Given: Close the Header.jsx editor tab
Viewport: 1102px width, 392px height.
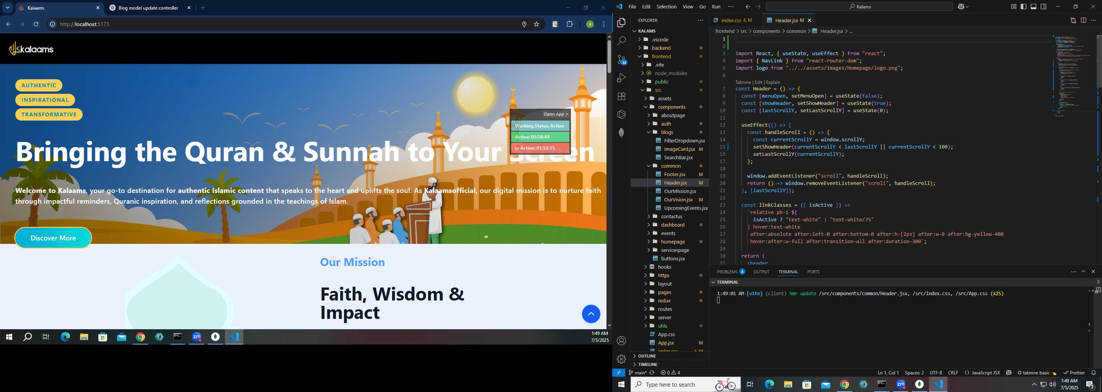Looking at the screenshot, I should click(809, 20).
